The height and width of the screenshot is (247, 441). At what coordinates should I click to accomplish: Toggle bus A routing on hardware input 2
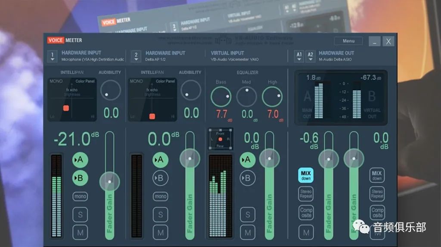[x=160, y=160]
